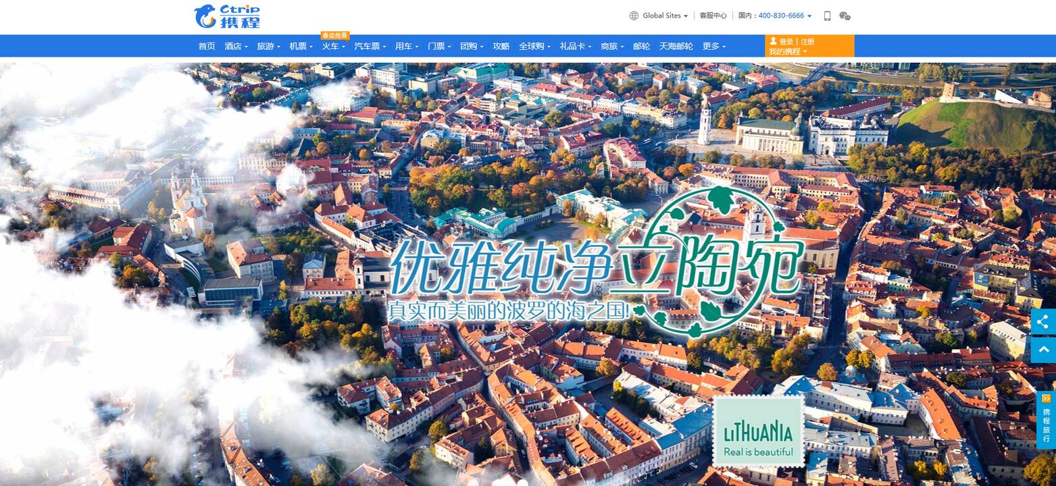The height and width of the screenshot is (486, 1056).
Task: Open the 全球购 global shopping menu
Action: (535, 46)
